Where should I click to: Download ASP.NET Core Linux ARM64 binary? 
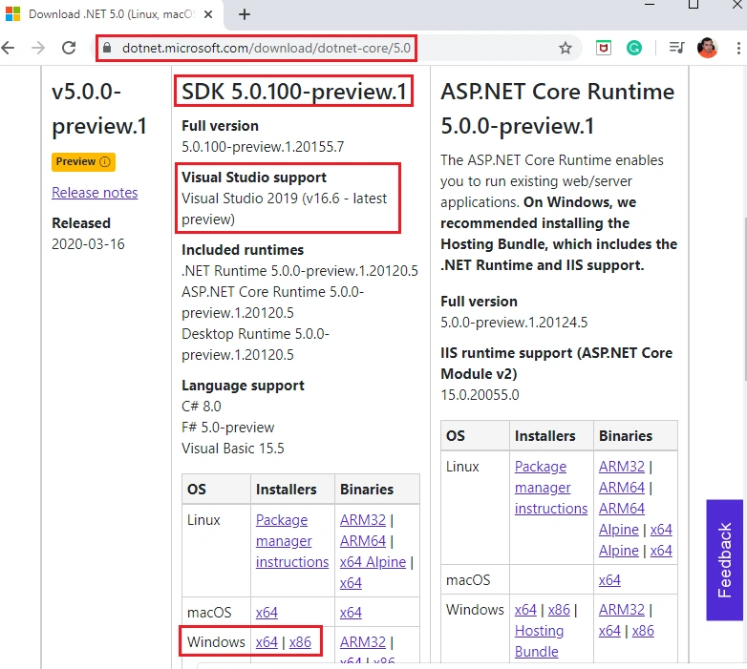click(622, 488)
